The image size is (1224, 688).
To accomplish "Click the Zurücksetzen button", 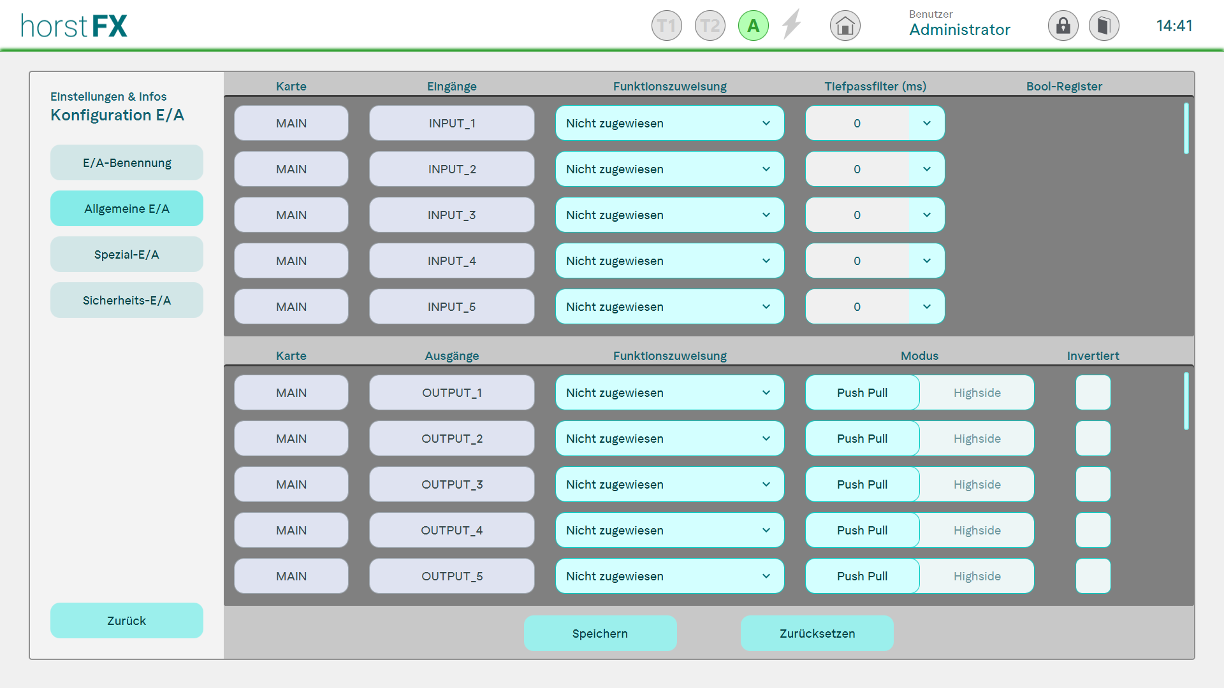I will (817, 633).
